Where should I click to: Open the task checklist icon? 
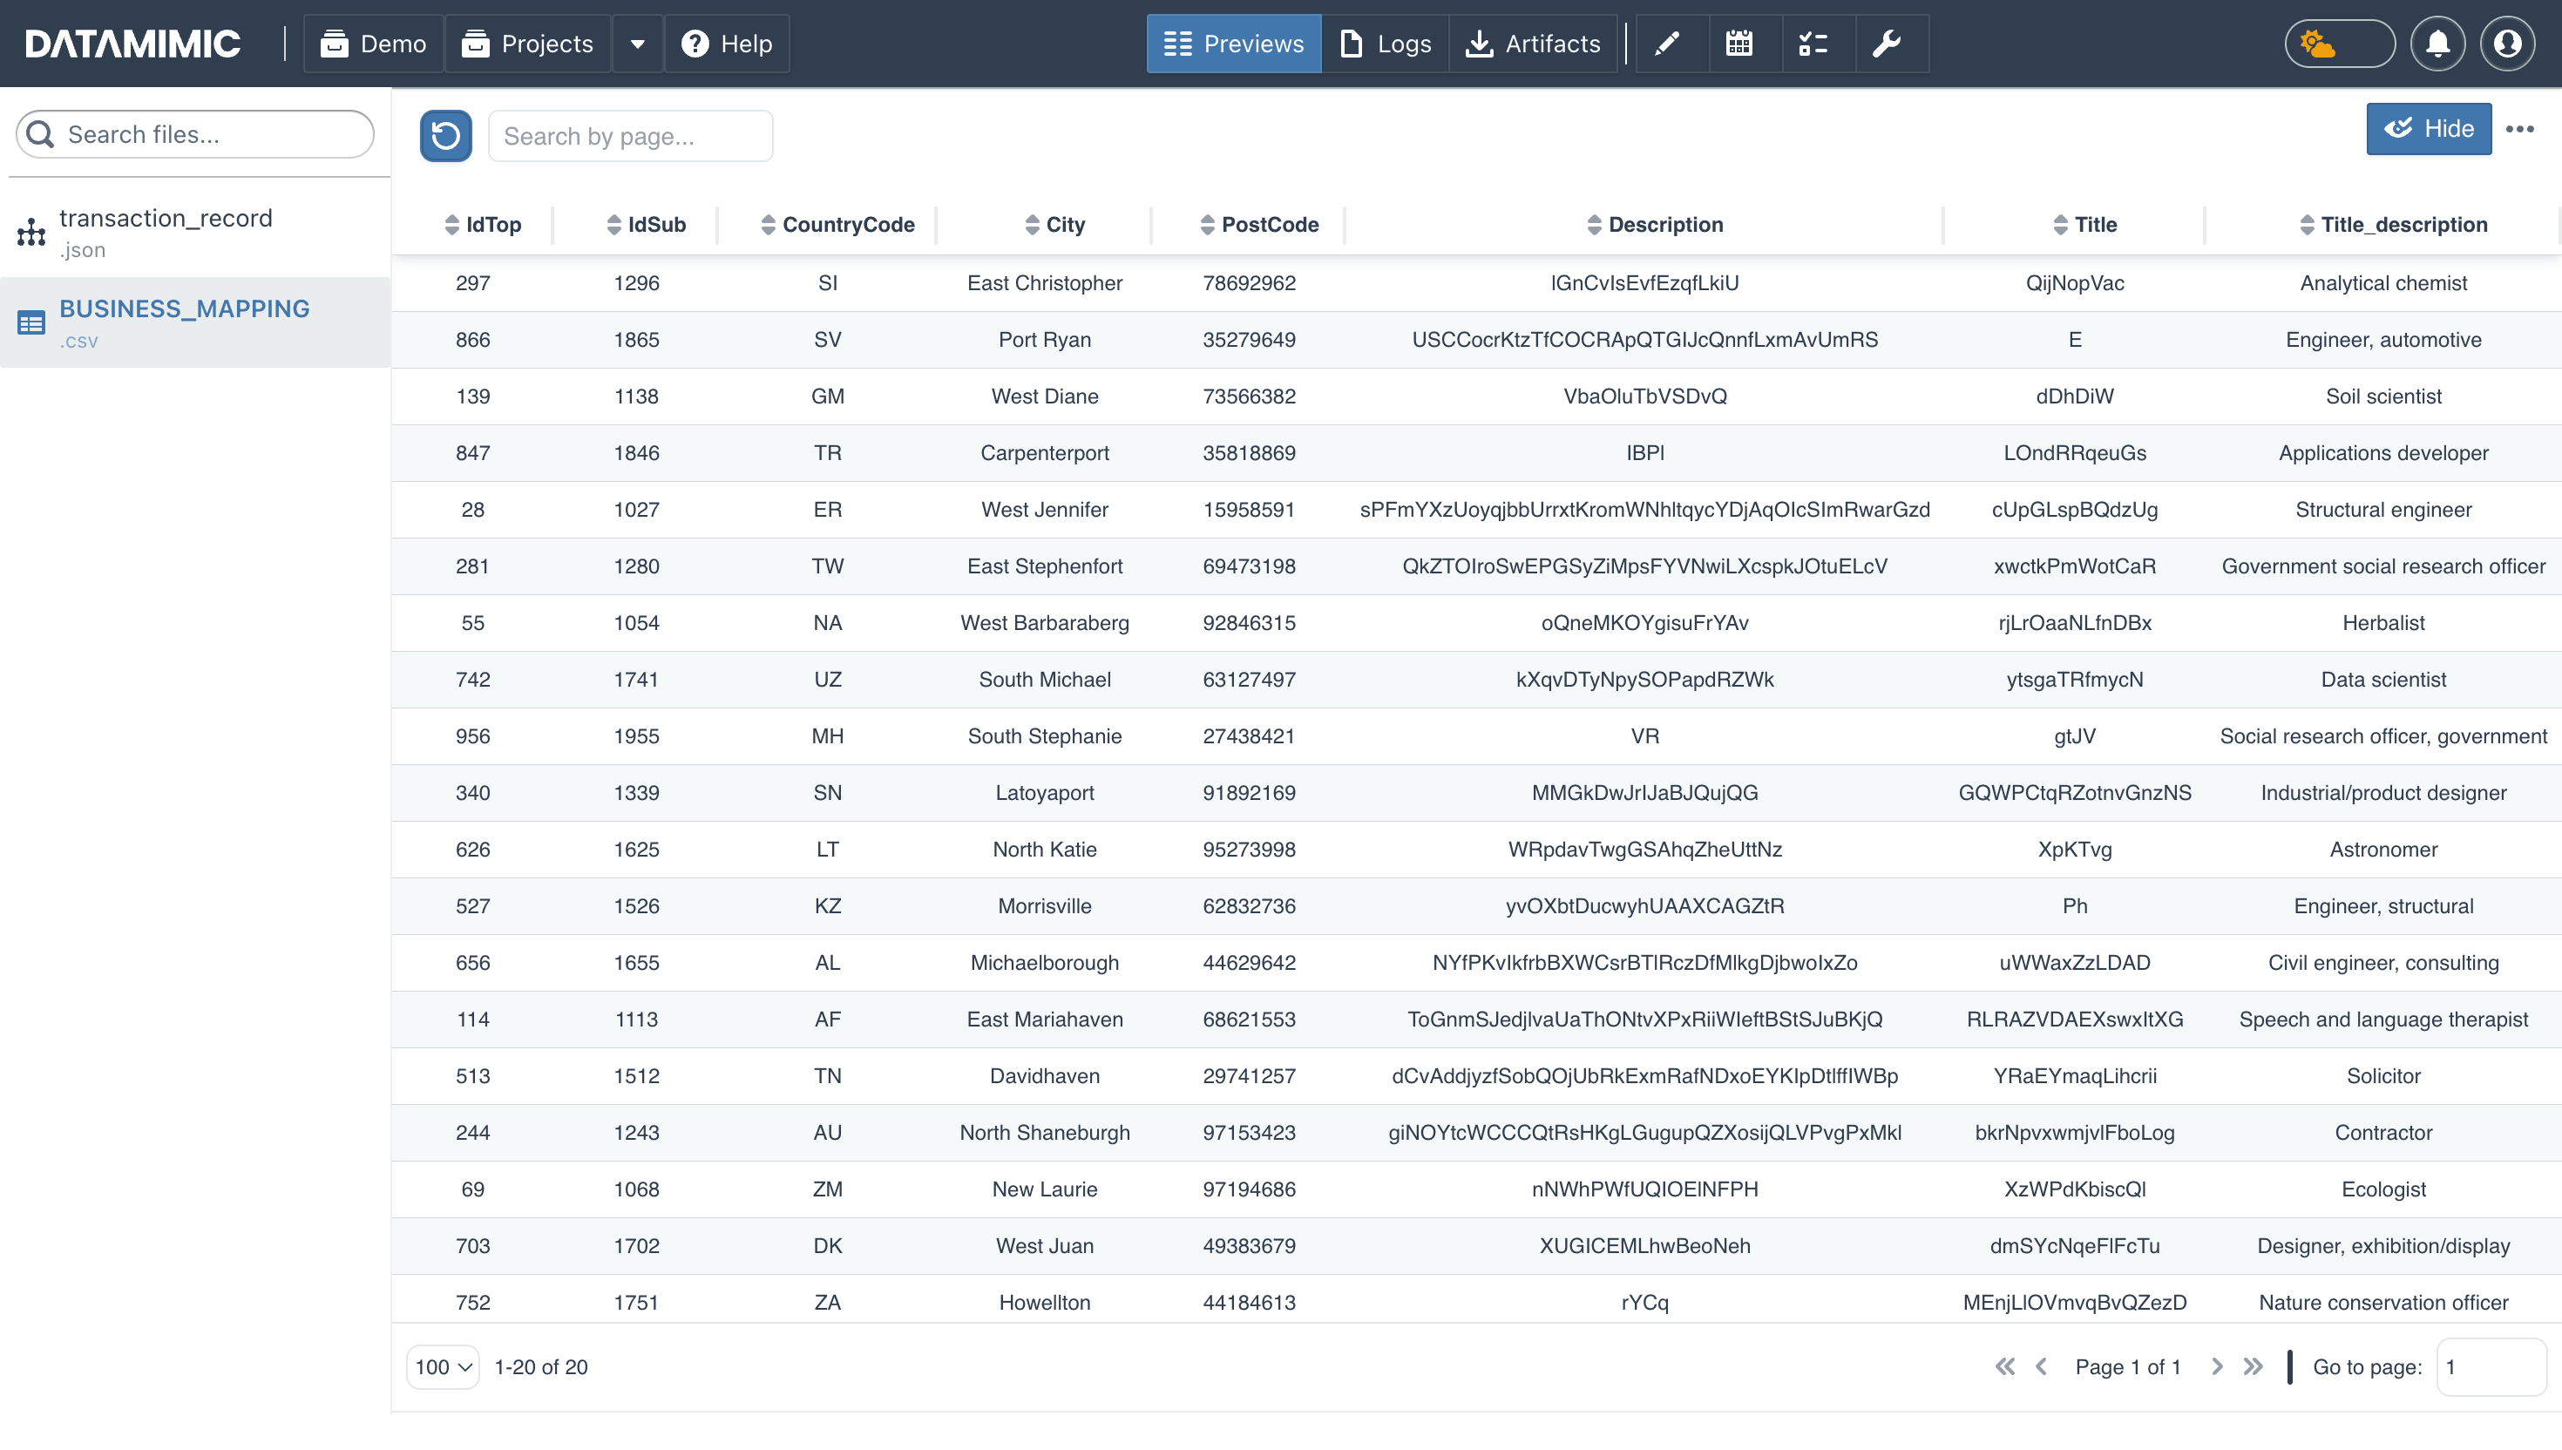click(x=1813, y=44)
